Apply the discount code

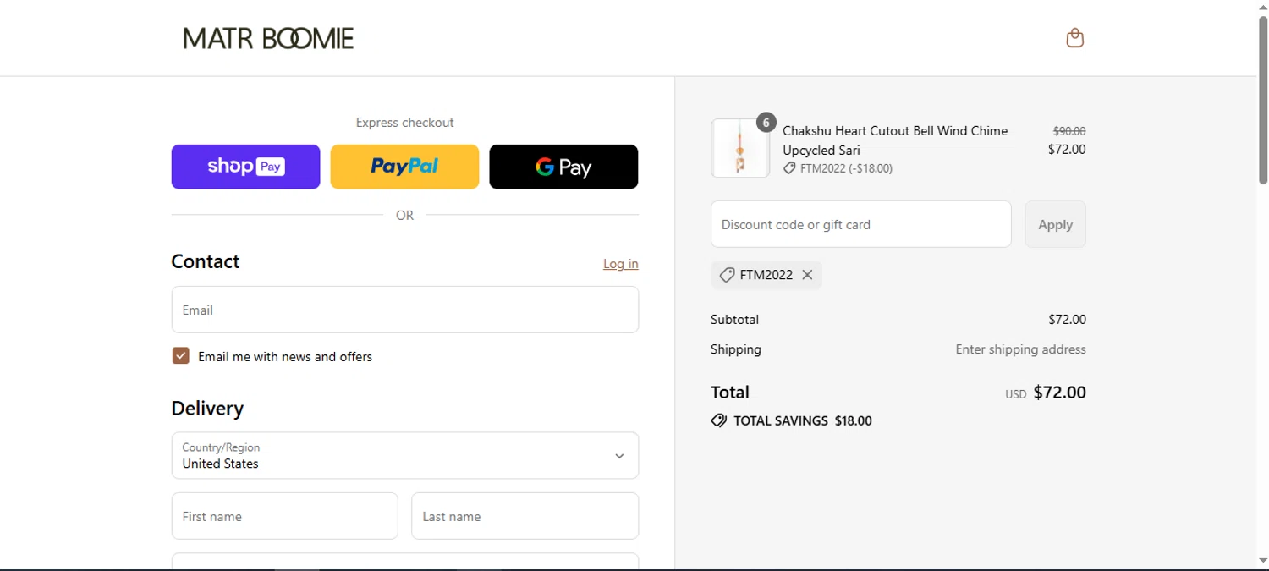pos(1055,224)
